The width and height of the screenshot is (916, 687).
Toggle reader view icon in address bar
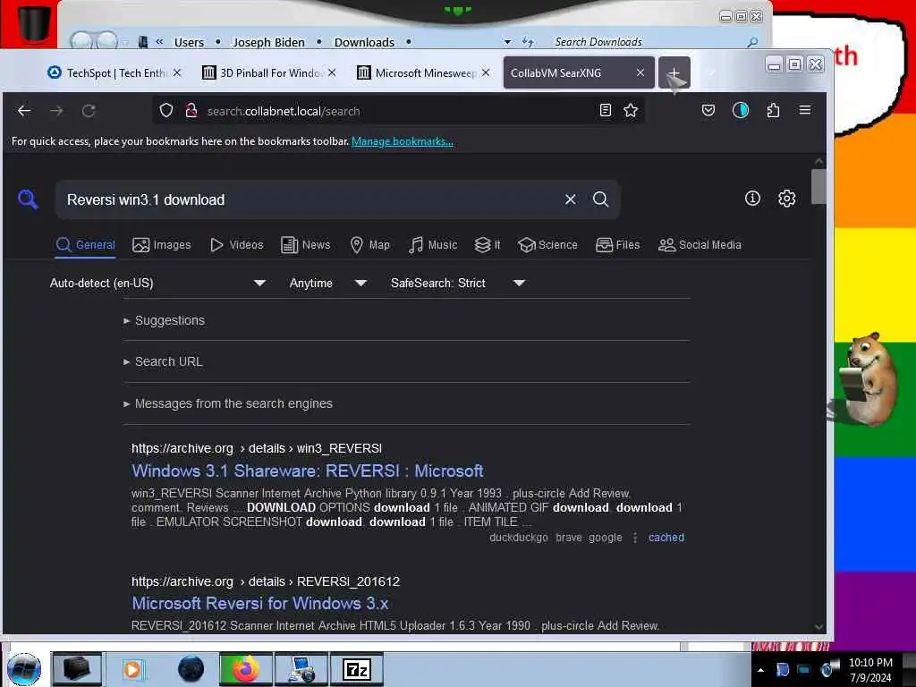pos(606,110)
